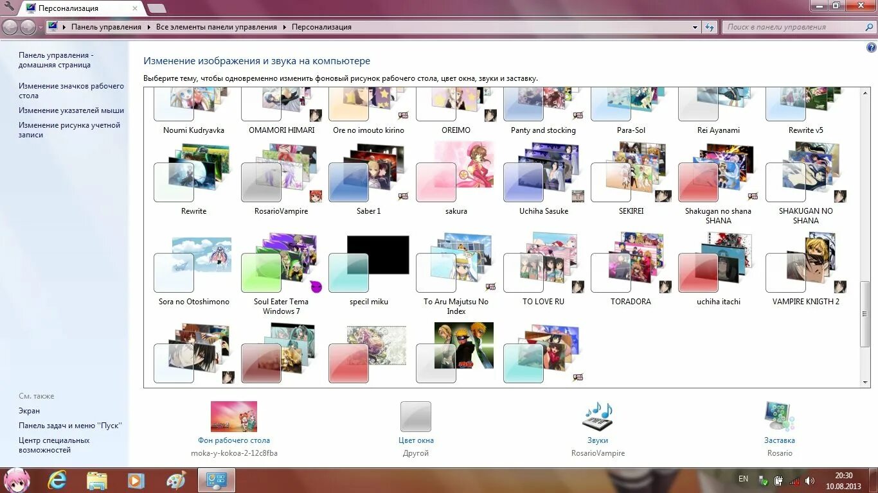Viewport: 878px width, 493px height.
Task: Select the uchiha itachi theme icon
Action: click(719, 263)
